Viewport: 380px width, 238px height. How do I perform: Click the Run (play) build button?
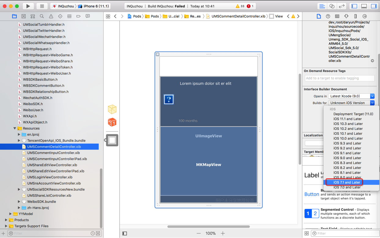(x=28, y=6)
